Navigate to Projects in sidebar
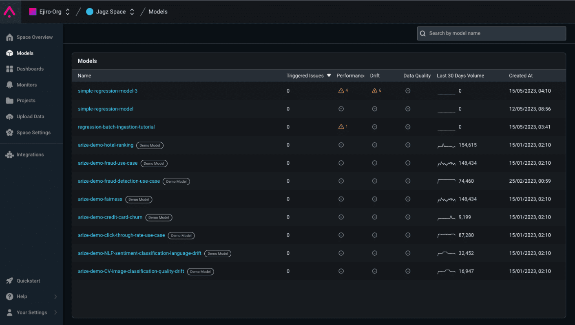The height and width of the screenshot is (325, 575). pyautogui.click(x=26, y=101)
